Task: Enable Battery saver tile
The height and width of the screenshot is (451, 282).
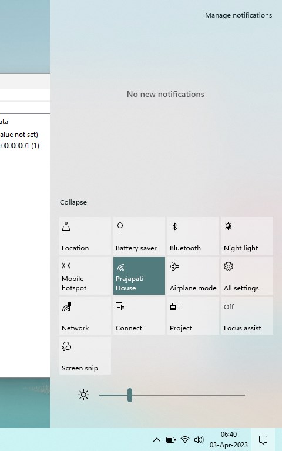Action: click(139, 236)
